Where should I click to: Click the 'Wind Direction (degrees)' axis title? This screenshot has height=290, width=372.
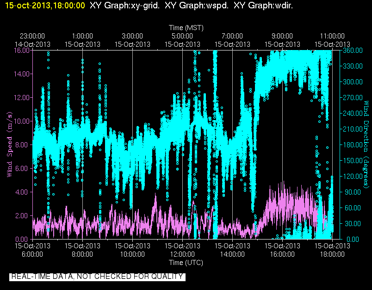pos(366,145)
